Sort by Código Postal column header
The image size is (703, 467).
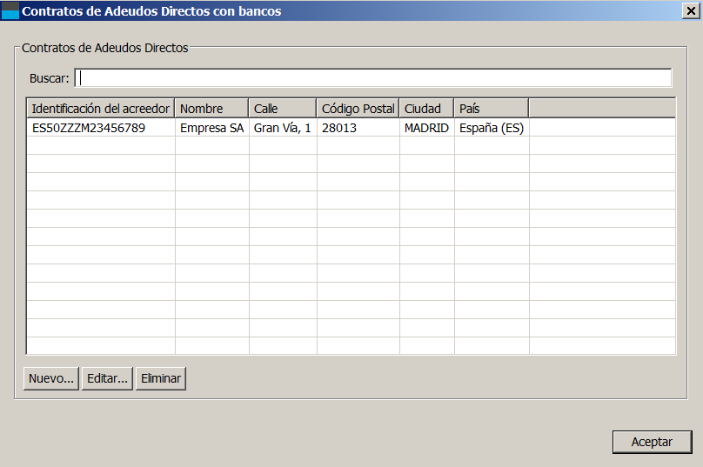coord(358,109)
